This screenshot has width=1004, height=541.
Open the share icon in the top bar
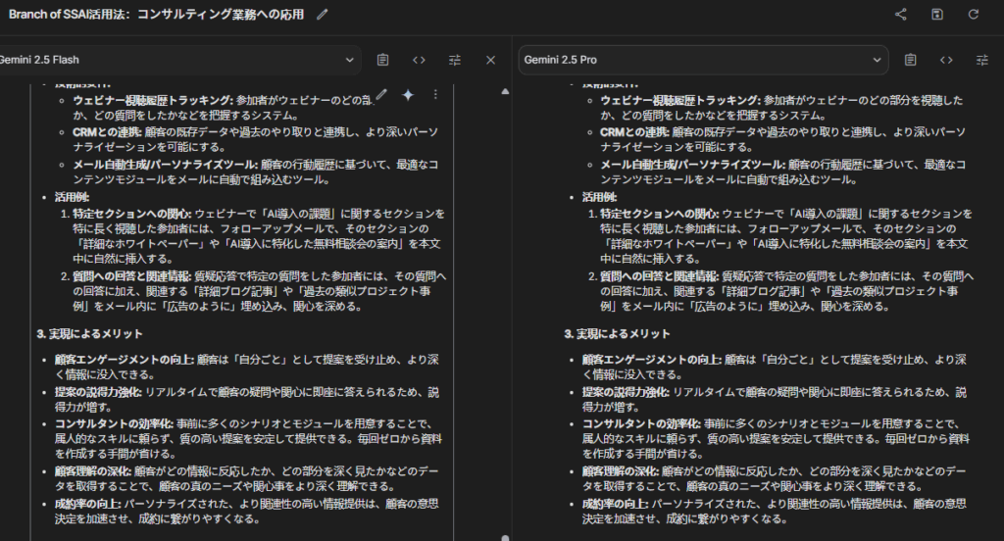click(900, 14)
